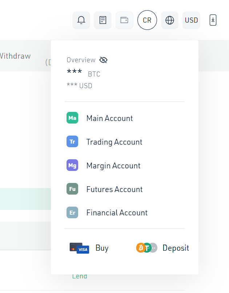Image resolution: width=229 pixels, height=293 pixels.
Task: Click the wallet assets icon
Action: [124, 20]
